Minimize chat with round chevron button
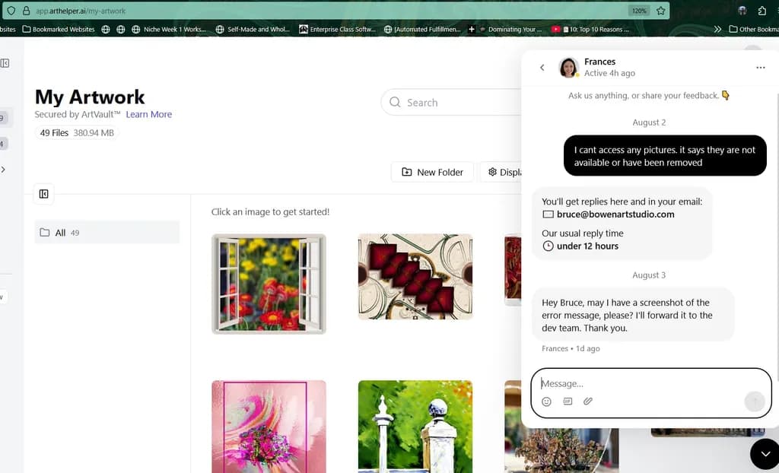779x473 pixels. click(x=765, y=454)
